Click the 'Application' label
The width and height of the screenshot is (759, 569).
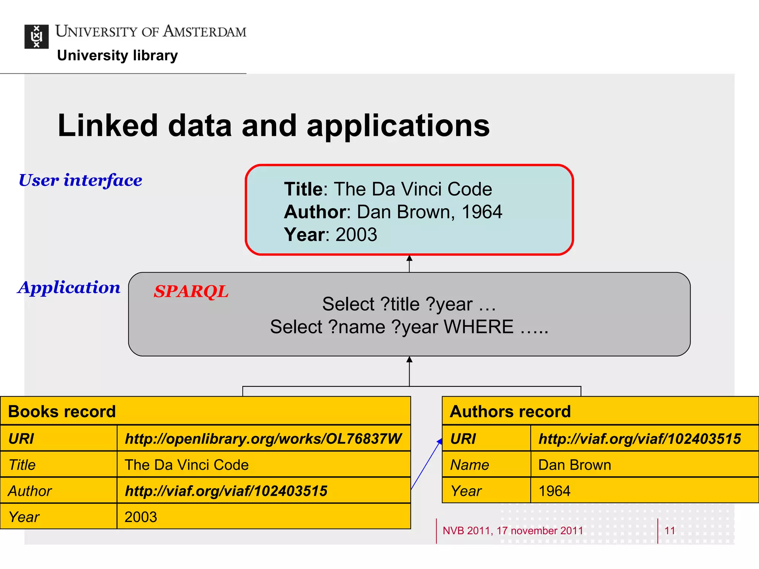point(69,287)
